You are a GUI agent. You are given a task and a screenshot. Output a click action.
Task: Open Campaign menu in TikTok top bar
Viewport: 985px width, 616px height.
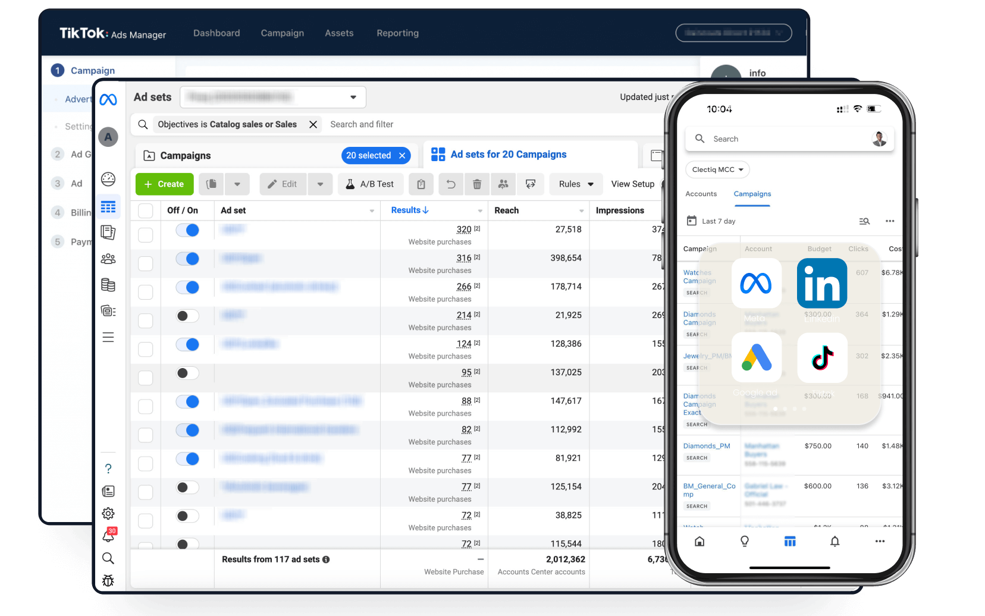click(x=283, y=33)
